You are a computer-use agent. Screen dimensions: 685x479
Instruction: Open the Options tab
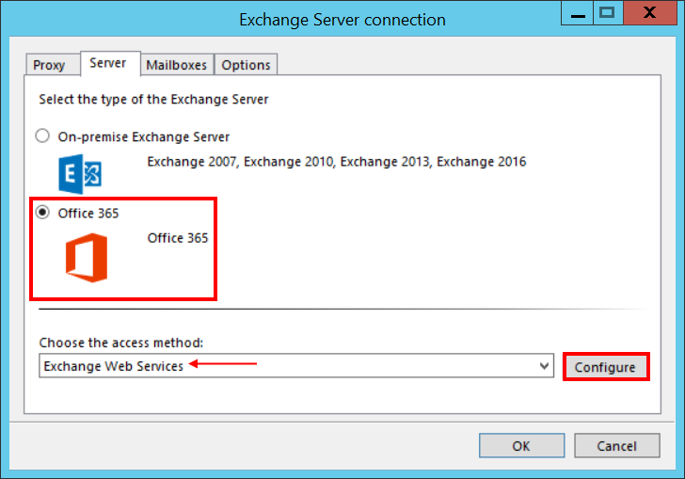pos(247,65)
